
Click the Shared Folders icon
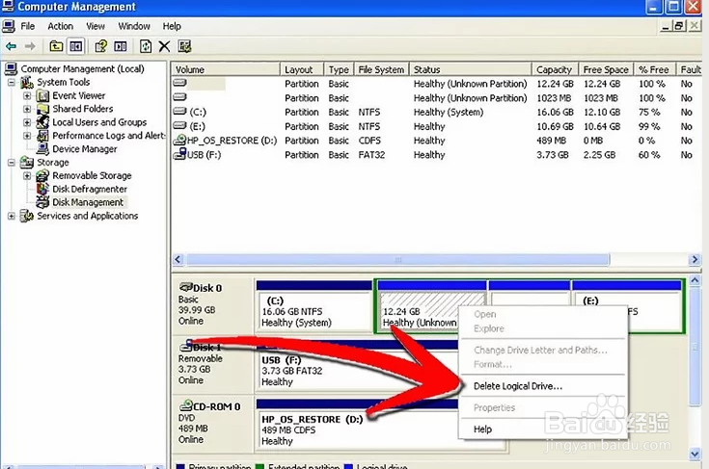point(42,109)
